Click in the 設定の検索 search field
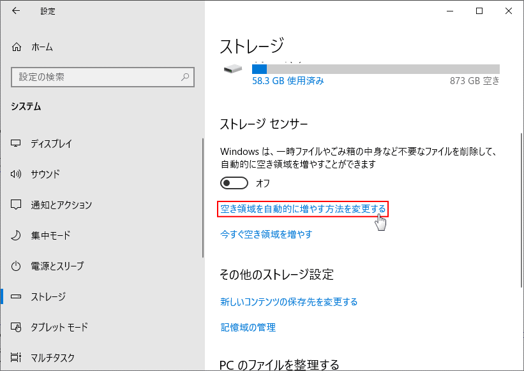The image size is (524, 371). [103, 77]
